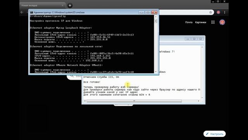Click 'Теперь проверяем работу вэб сервера!' line
The image size is (248, 140).
coord(111,87)
